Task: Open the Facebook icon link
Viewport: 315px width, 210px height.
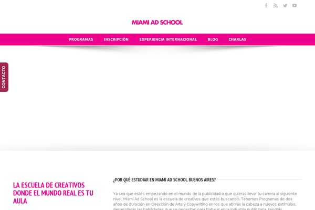Action: click(x=266, y=6)
